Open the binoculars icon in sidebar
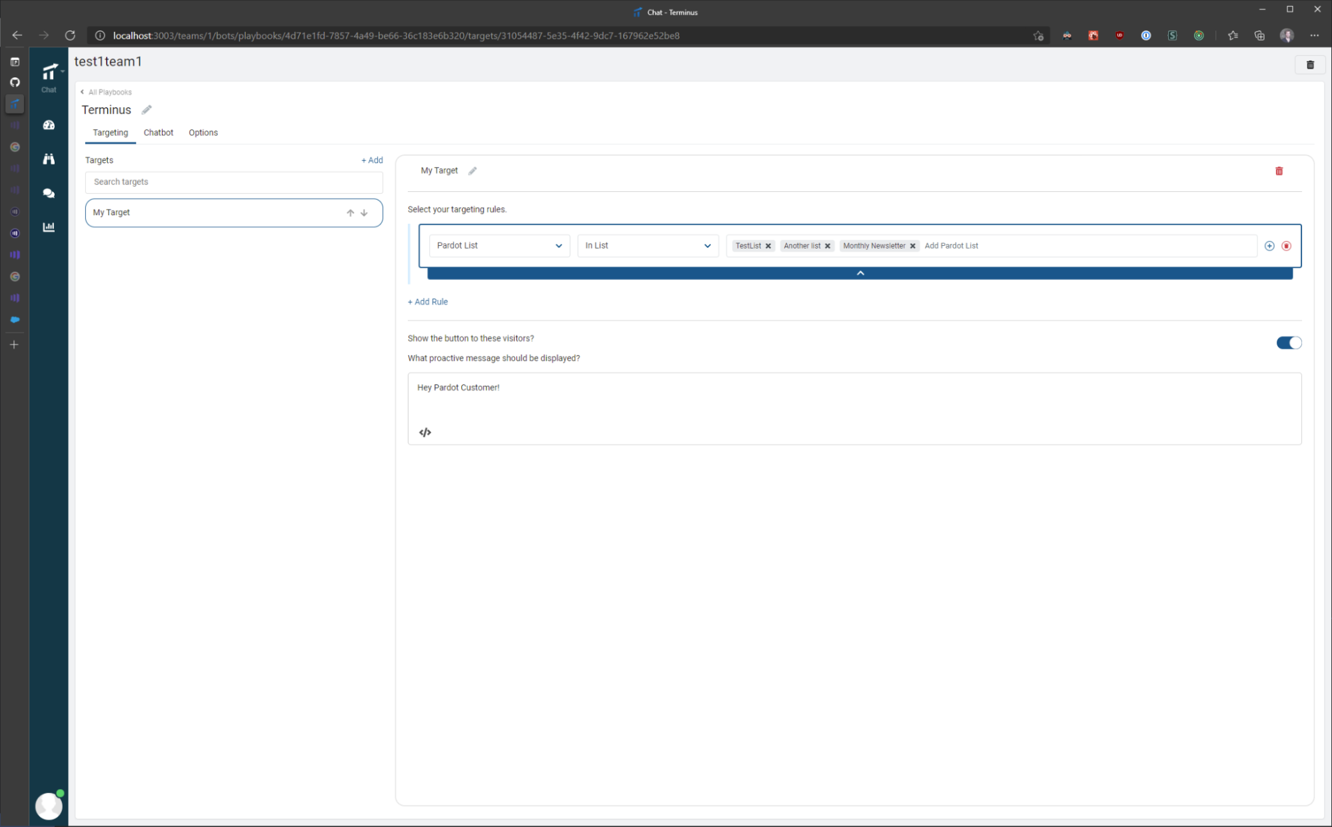The image size is (1332, 827). pyautogui.click(x=49, y=159)
